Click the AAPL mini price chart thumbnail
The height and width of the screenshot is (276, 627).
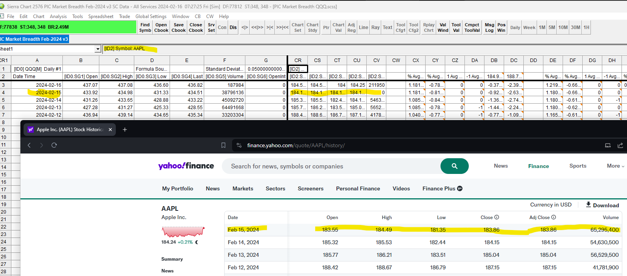point(183,231)
